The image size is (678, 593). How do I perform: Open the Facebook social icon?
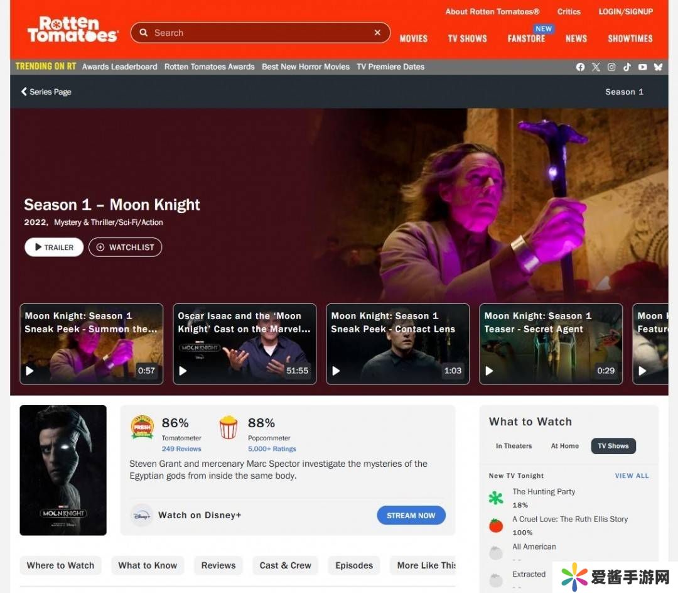coord(580,67)
